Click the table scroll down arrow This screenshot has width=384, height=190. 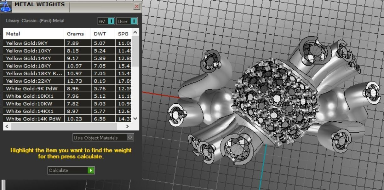click(135, 118)
